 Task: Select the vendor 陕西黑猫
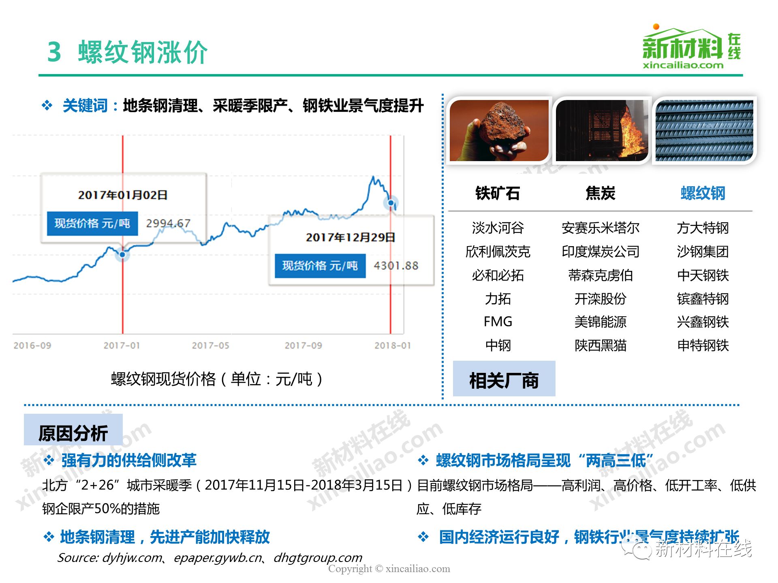[601, 345]
